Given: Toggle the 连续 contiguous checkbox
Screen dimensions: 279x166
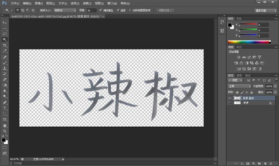Looking at the screenshot, I should [x=118, y=10].
